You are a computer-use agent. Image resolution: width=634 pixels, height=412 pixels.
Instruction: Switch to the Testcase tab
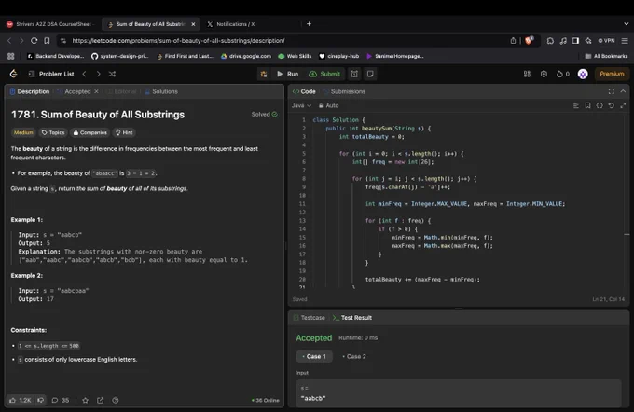point(310,318)
